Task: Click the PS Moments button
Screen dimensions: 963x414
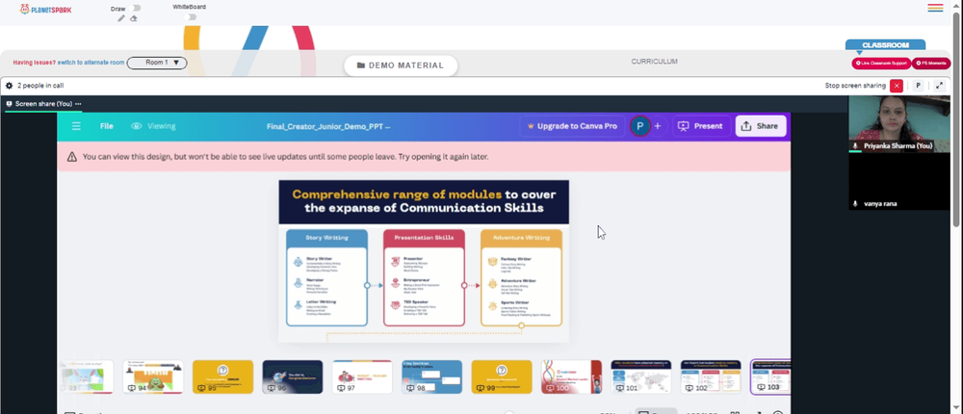Action: pyautogui.click(x=931, y=64)
